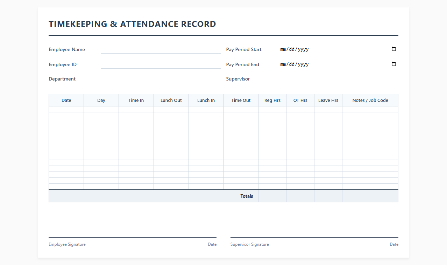Open Pay Period End calendar picker icon
The width and height of the screenshot is (447, 265).
click(394, 64)
